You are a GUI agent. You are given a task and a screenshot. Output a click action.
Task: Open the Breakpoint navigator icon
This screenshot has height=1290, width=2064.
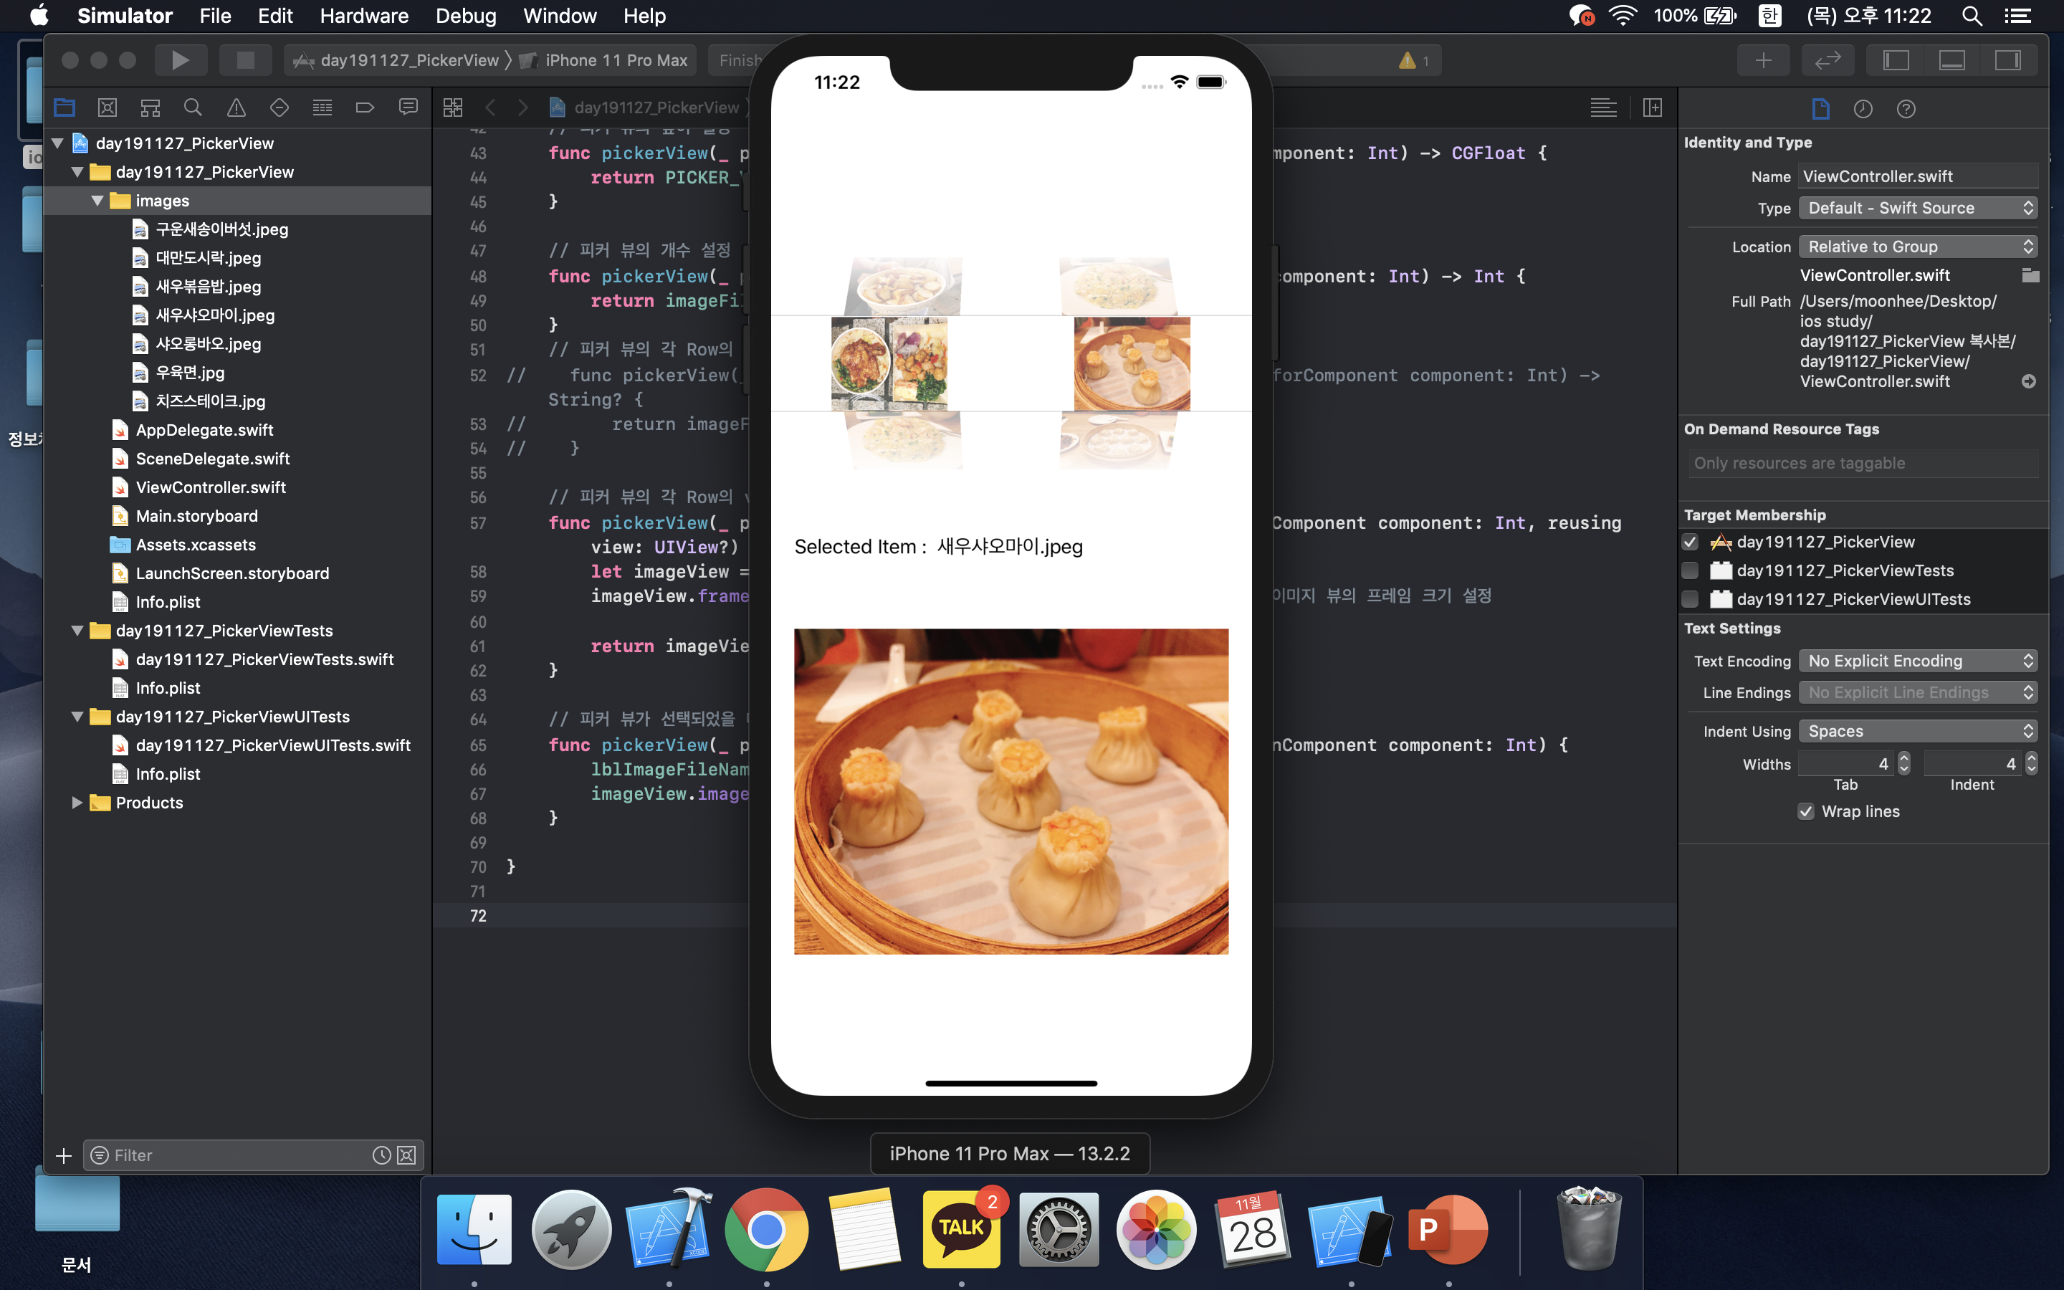point(365,107)
